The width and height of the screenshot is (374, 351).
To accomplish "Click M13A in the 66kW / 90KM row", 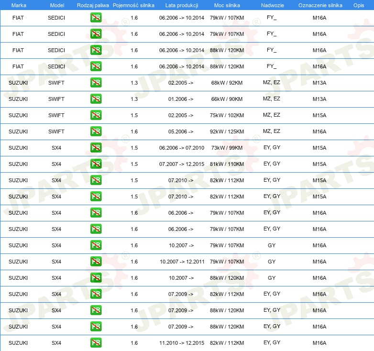I will click(319, 99).
